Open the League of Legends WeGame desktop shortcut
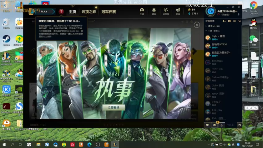This screenshot has height=148, width=263. [6, 59]
